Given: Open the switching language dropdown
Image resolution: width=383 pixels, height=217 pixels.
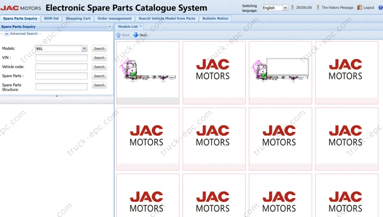Looking at the screenshot, I should pos(285,8).
